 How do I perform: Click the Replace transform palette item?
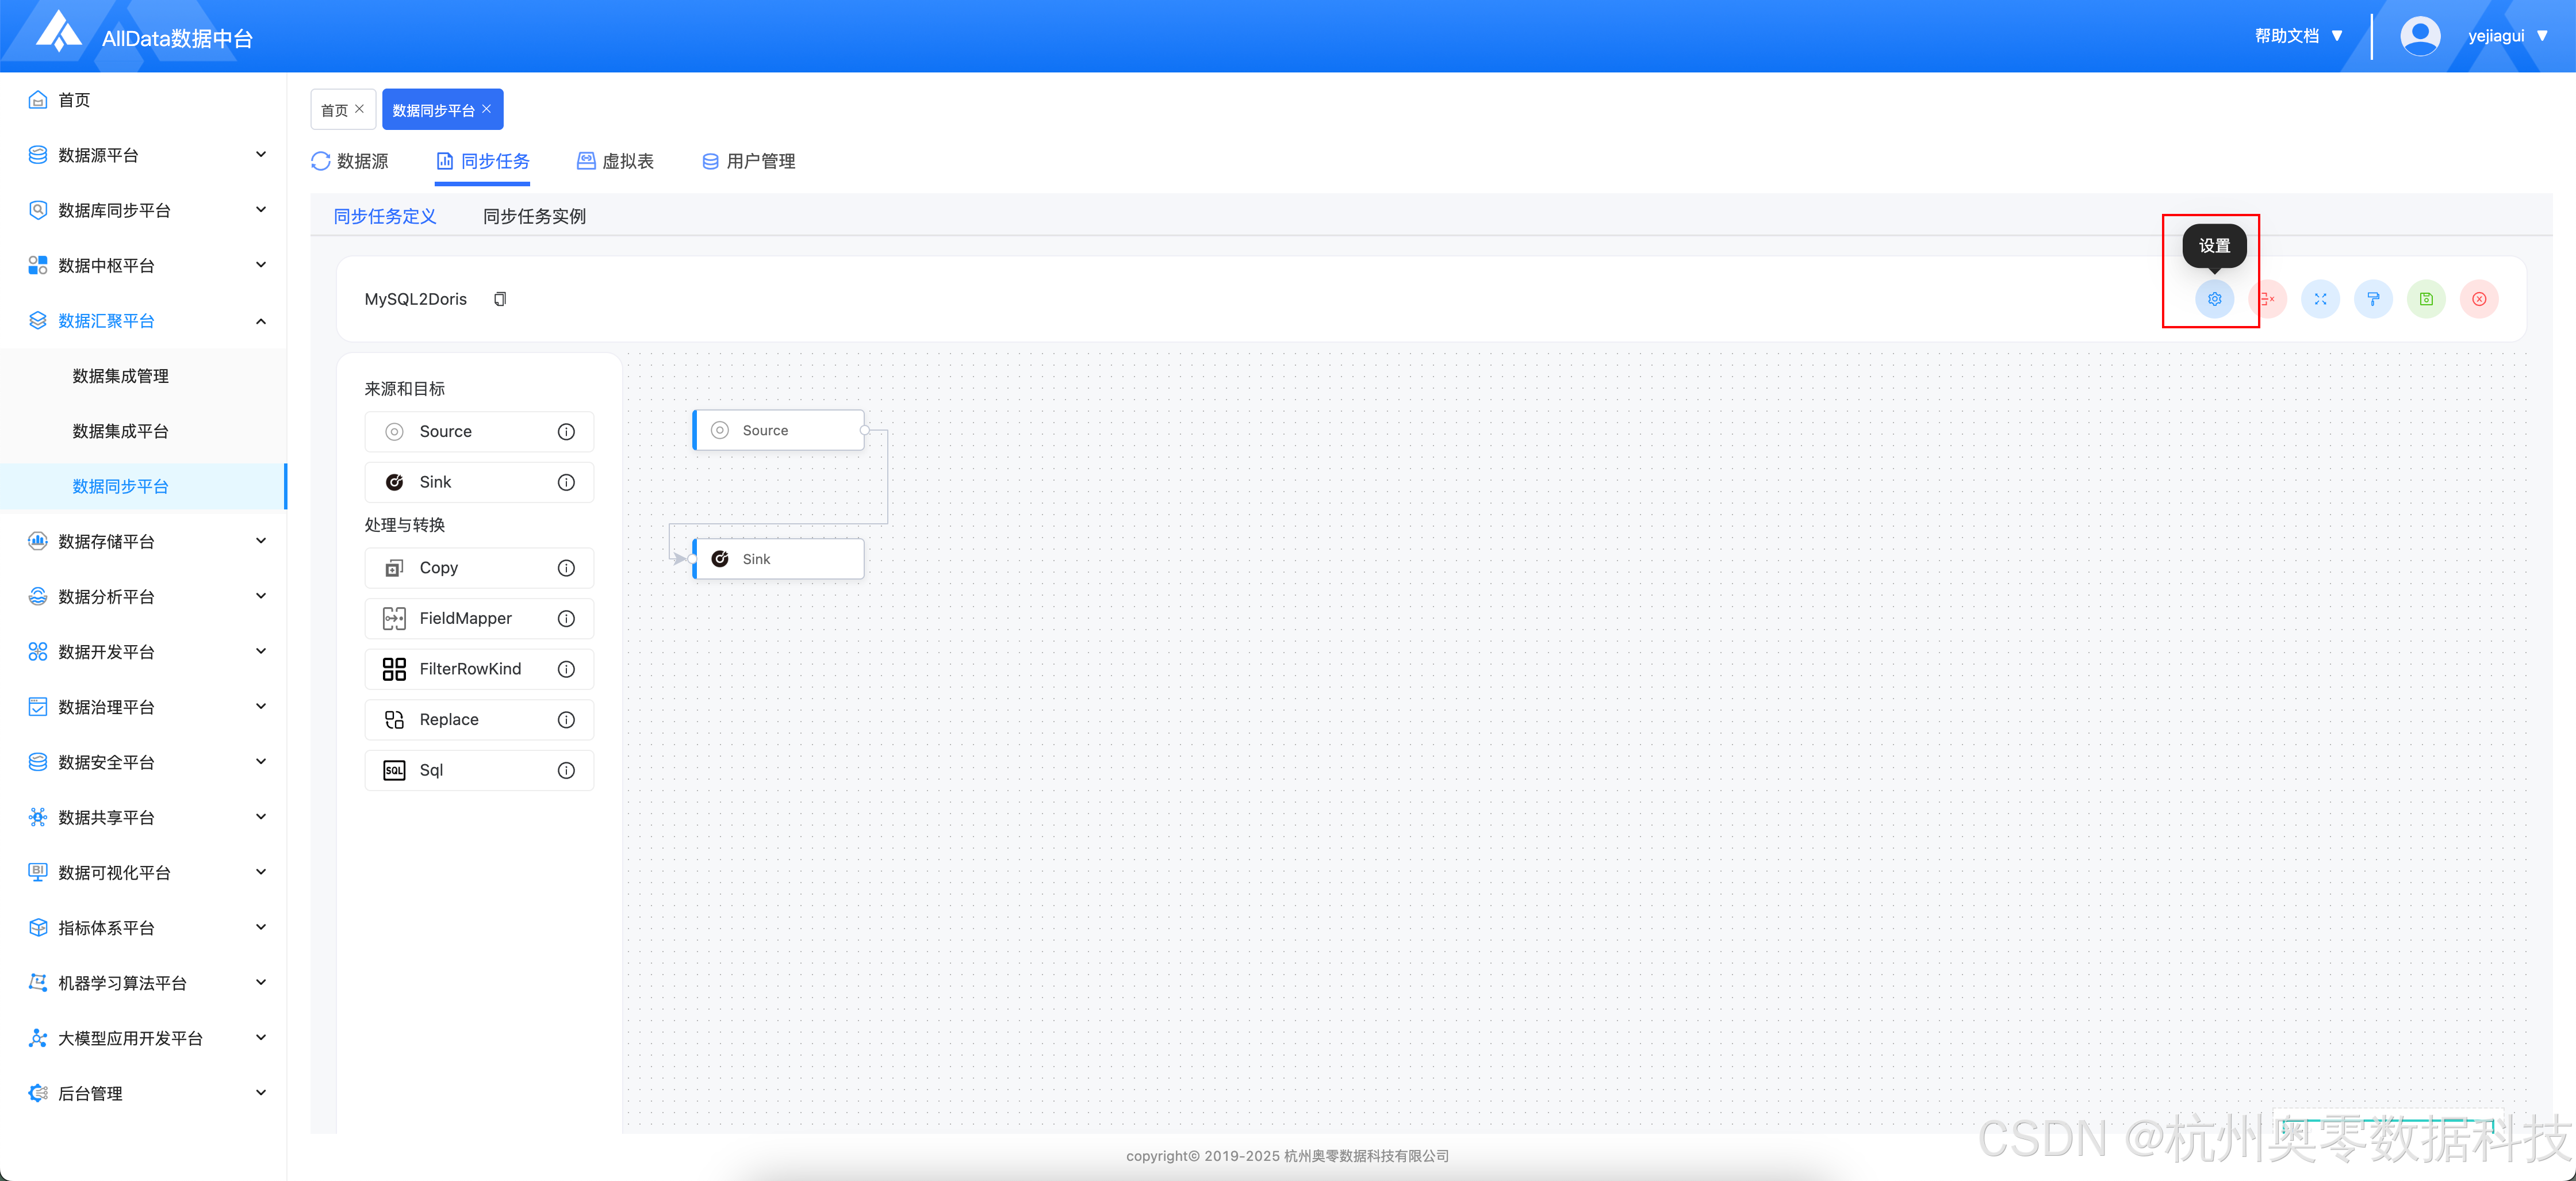(450, 720)
